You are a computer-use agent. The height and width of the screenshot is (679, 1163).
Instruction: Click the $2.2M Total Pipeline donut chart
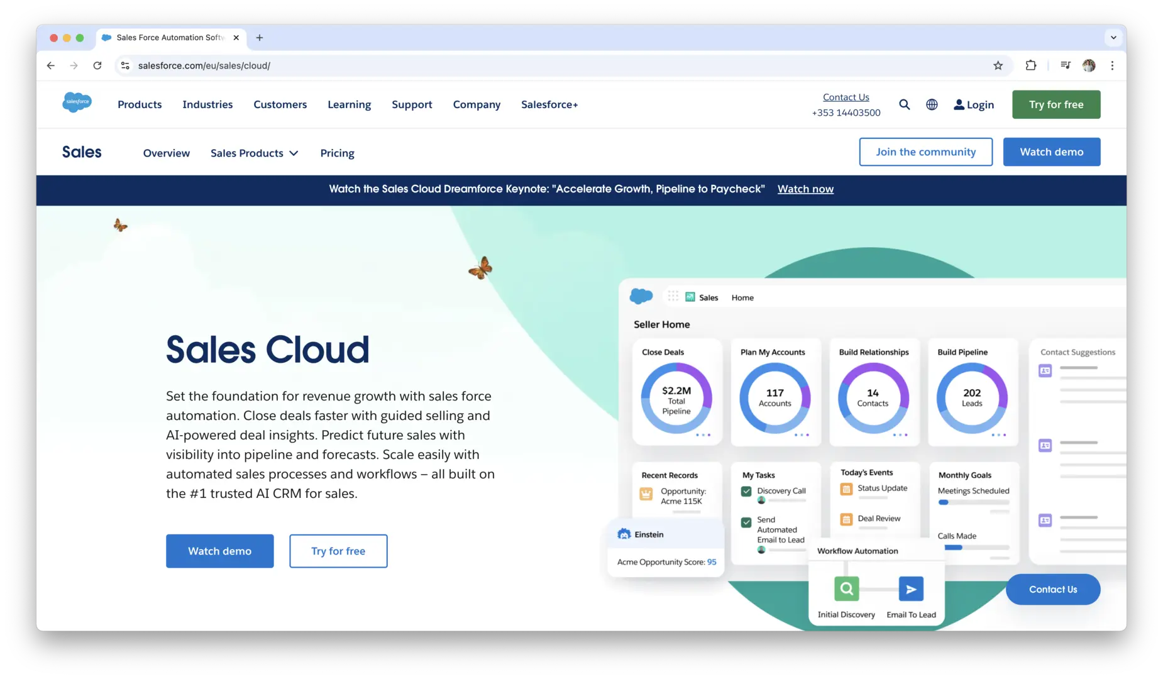tap(676, 398)
